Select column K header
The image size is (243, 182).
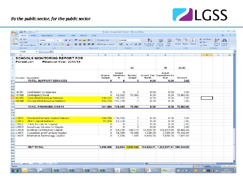[x=207, y=55]
